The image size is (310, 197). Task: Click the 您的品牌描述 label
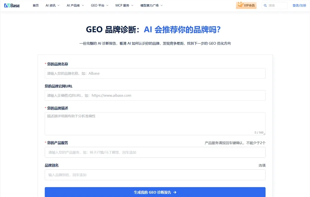pos(58,108)
